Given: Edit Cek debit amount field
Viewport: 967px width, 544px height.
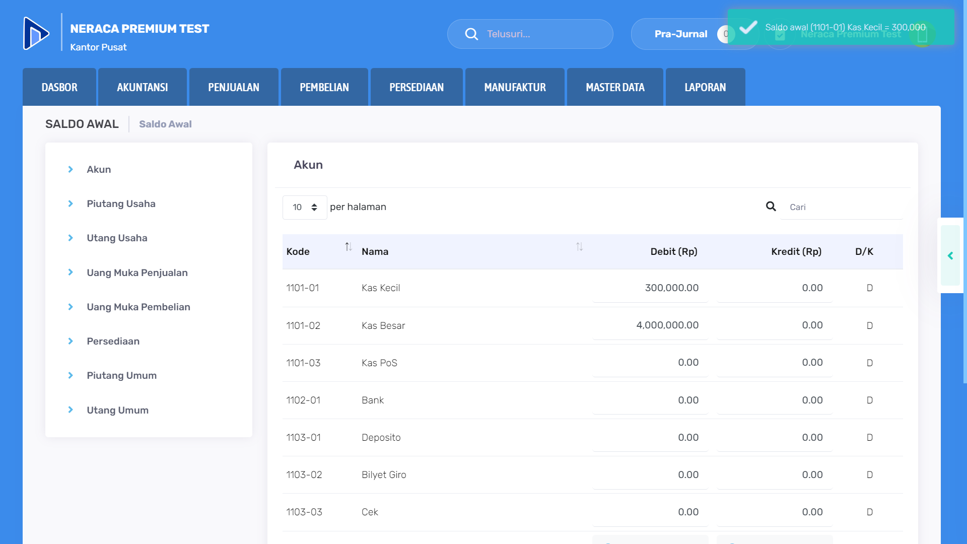Looking at the screenshot, I should coord(650,512).
